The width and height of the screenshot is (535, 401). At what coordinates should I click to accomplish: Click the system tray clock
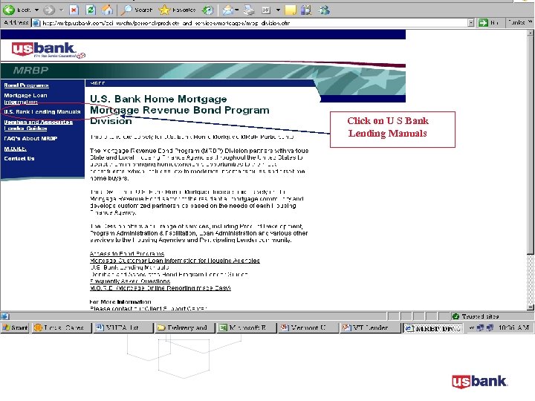(513, 327)
